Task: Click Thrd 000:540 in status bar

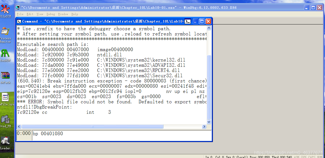Action: [x=281, y=157]
